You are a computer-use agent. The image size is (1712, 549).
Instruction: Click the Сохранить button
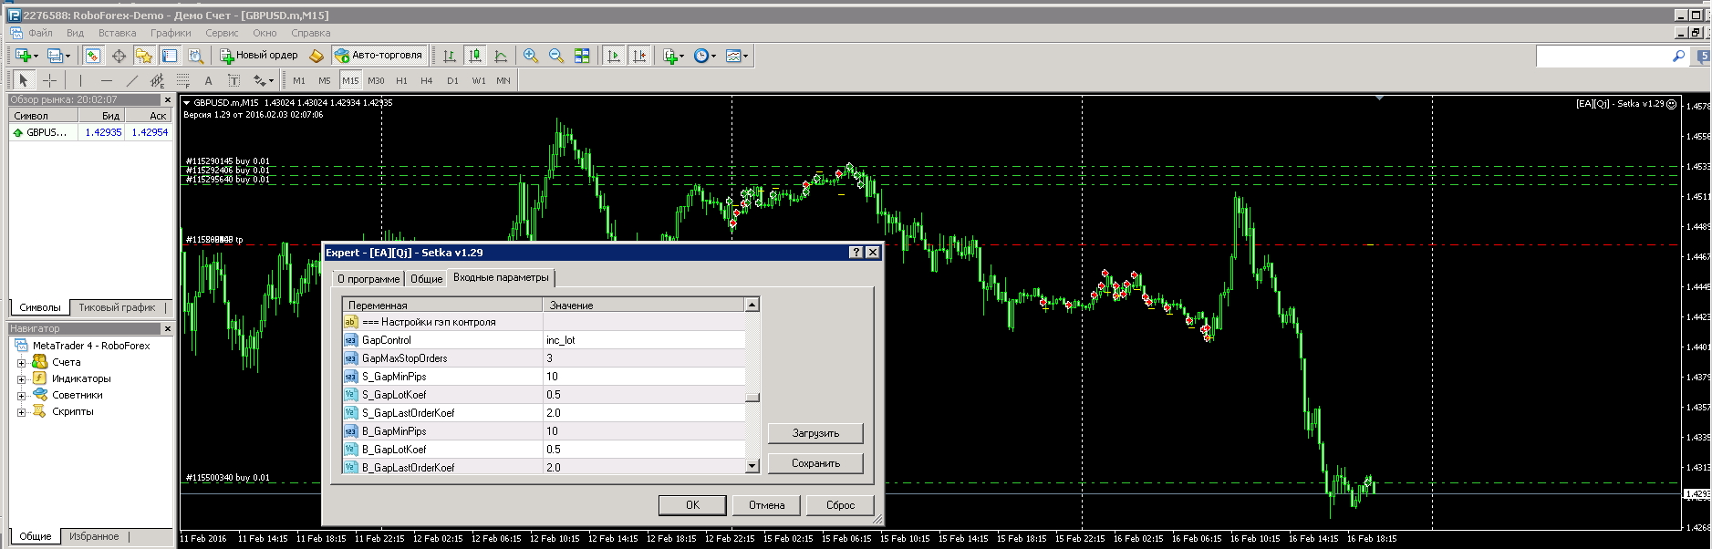pyautogui.click(x=815, y=463)
